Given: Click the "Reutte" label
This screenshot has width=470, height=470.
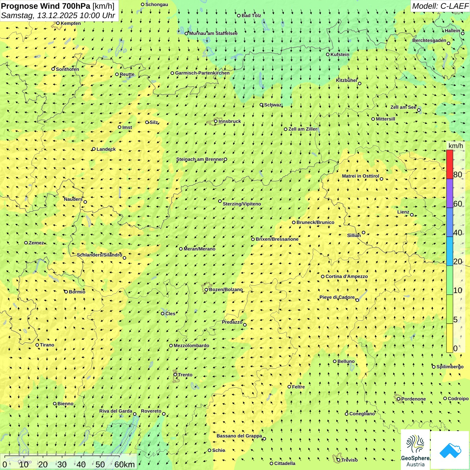Looking at the screenshot, I should tap(127, 74).
